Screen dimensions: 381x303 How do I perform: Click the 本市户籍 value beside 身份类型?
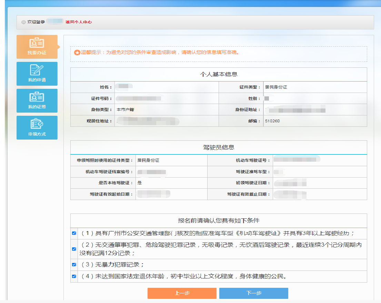tap(126, 110)
